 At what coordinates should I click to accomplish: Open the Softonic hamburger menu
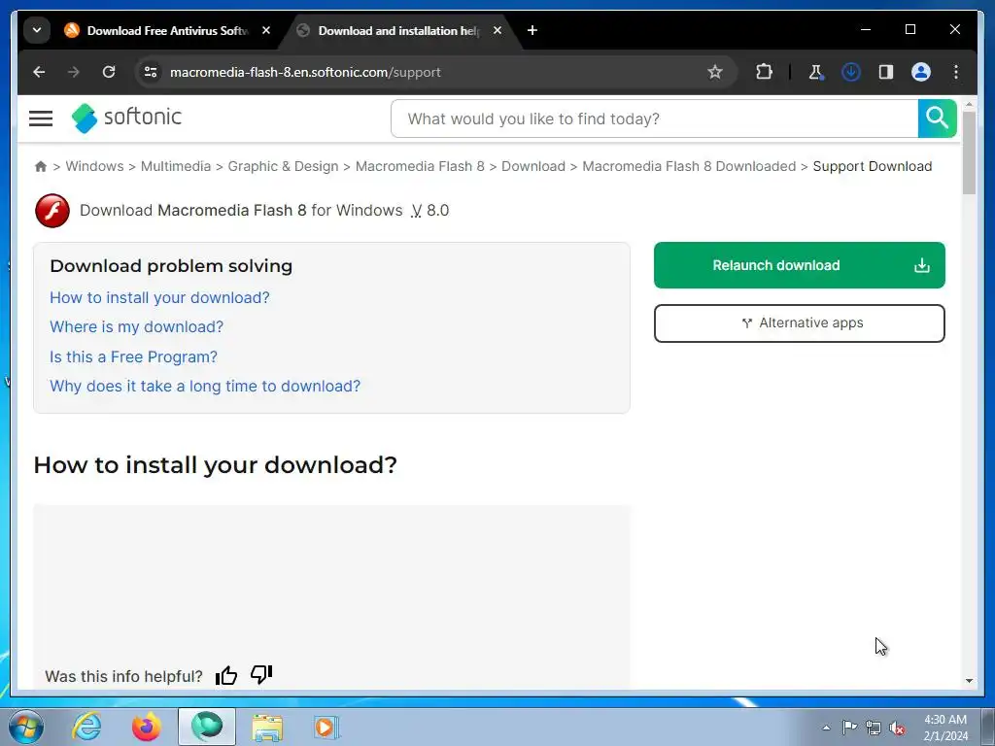[41, 118]
